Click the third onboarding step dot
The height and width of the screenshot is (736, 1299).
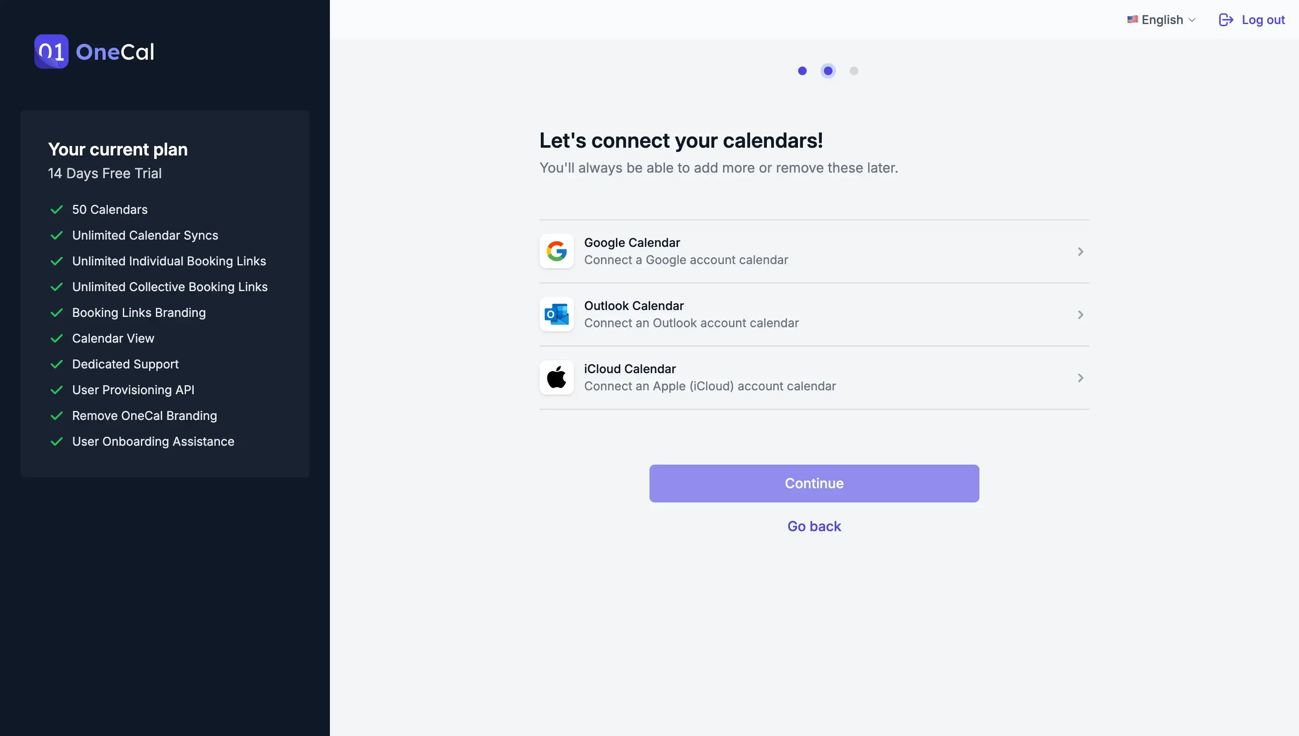[854, 70]
